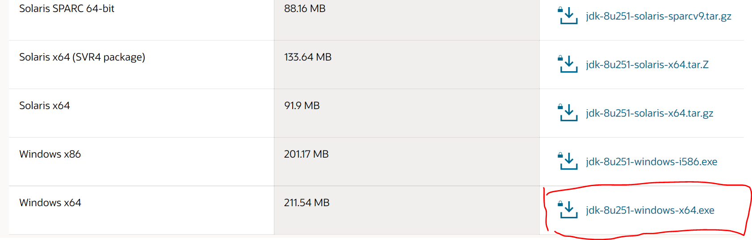752x240 pixels.
Task: Select the 211.54 MB file size
Action: (307, 203)
